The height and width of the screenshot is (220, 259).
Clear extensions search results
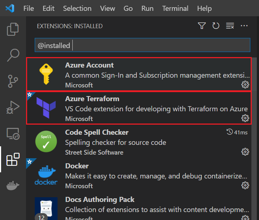(x=230, y=26)
